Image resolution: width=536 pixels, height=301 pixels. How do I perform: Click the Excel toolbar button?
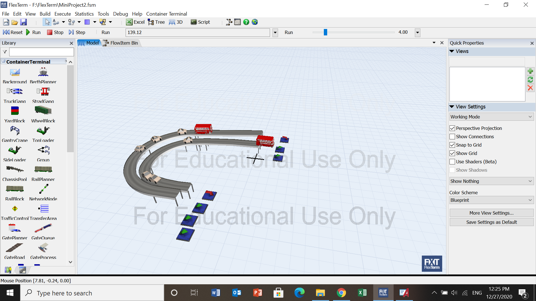(x=135, y=22)
